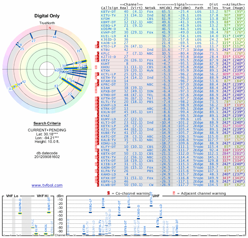Screen dimensions: 248x238
Task: Click the 'TrueNorth' label above the radar
Action: (47, 23)
